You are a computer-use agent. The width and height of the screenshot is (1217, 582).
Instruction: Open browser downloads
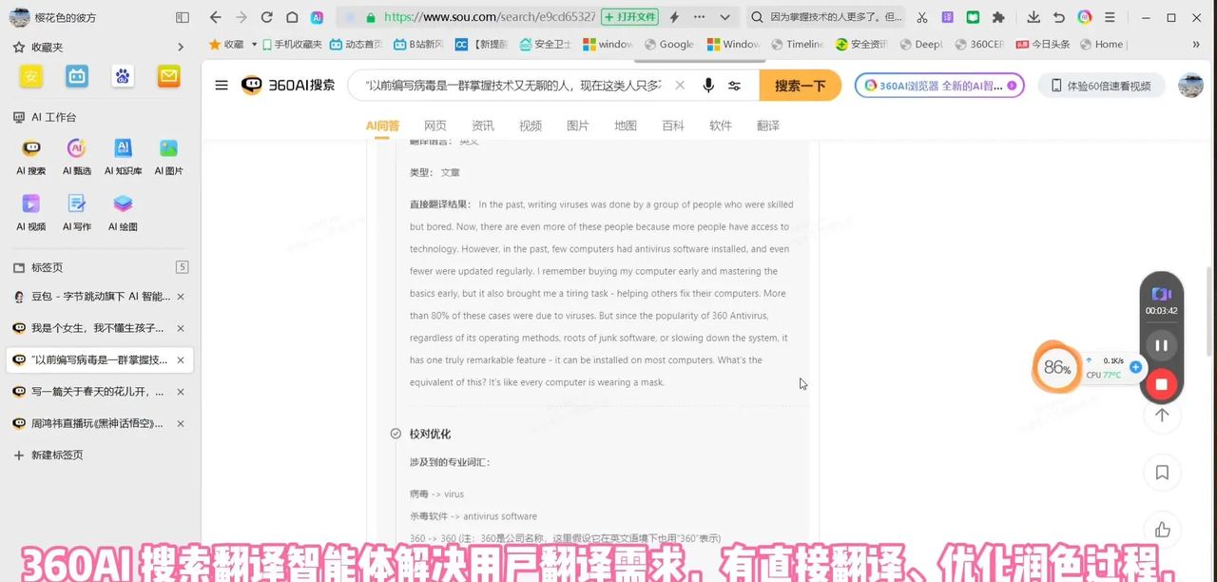[1033, 17]
